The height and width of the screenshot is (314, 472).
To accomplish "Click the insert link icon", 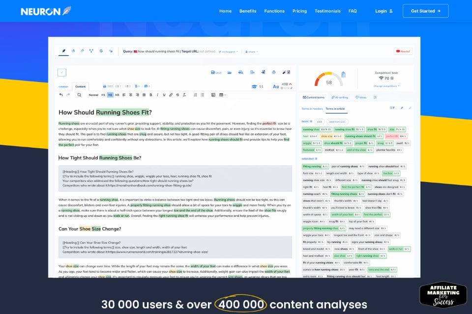I will pyautogui.click(x=171, y=95).
